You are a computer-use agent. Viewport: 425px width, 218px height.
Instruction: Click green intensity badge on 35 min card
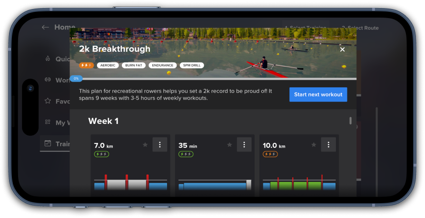(186, 154)
